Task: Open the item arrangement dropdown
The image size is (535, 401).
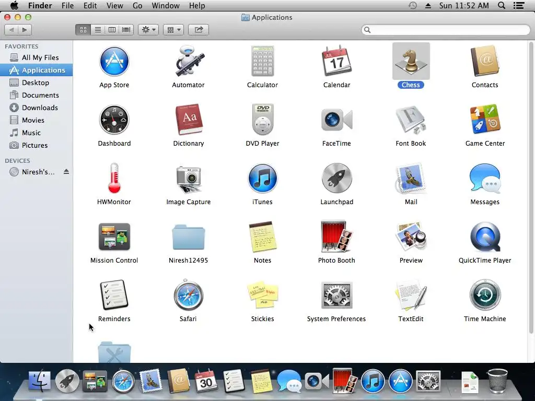Action: tap(173, 30)
